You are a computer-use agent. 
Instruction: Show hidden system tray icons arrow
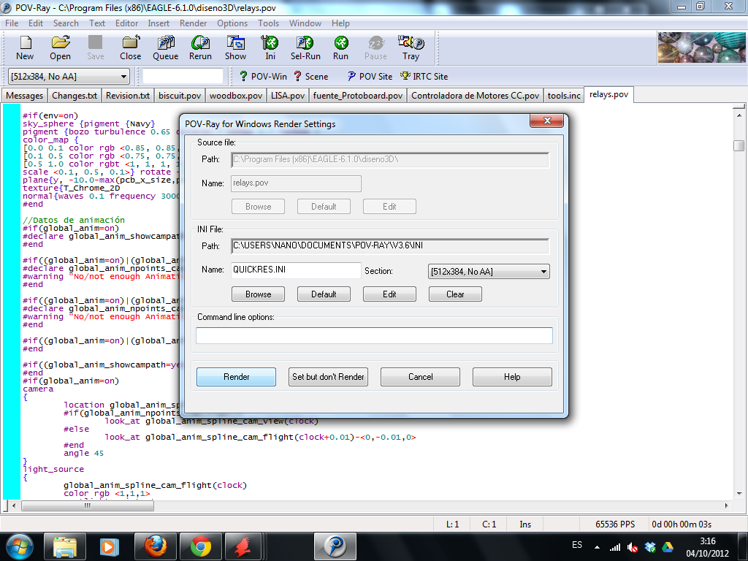tap(597, 547)
